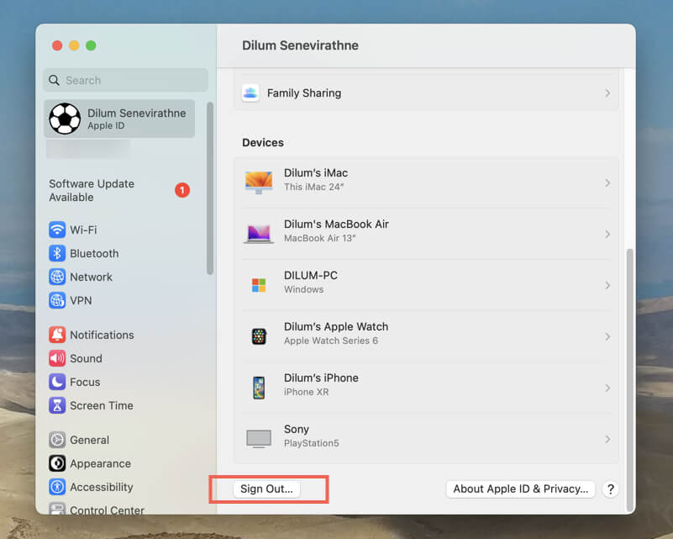
Task: Click the Sign Out button
Action: (266, 489)
